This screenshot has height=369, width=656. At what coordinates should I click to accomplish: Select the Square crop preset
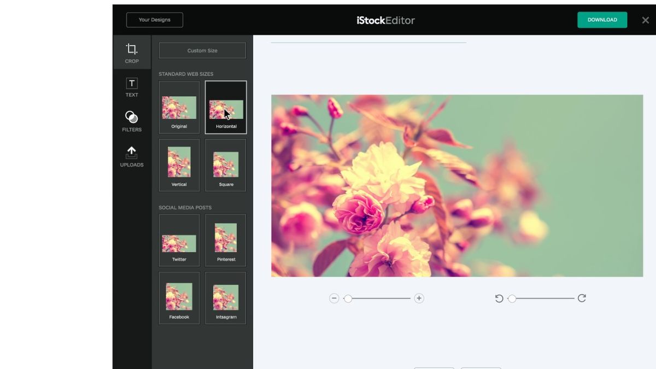226,165
